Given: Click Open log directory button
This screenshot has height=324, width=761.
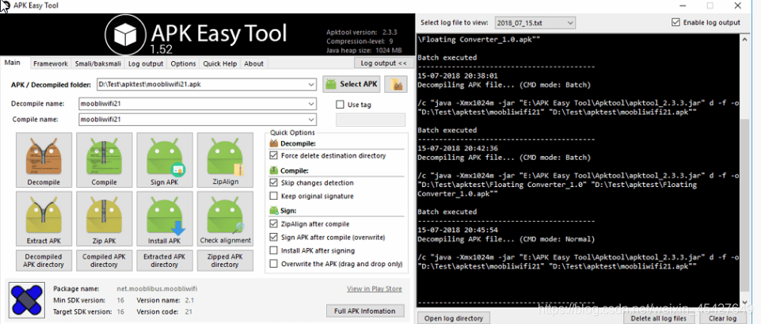Looking at the screenshot, I should [x=454, y=318].
